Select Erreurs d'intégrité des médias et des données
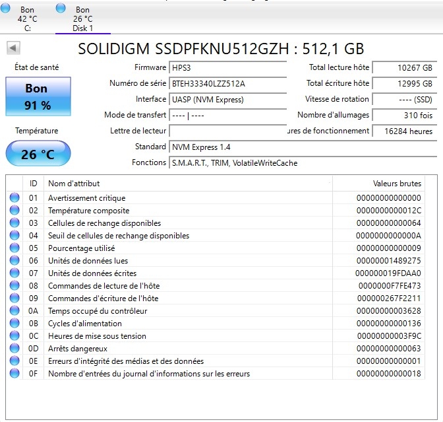This screenshot has width=443, height=422. [126, 361]
